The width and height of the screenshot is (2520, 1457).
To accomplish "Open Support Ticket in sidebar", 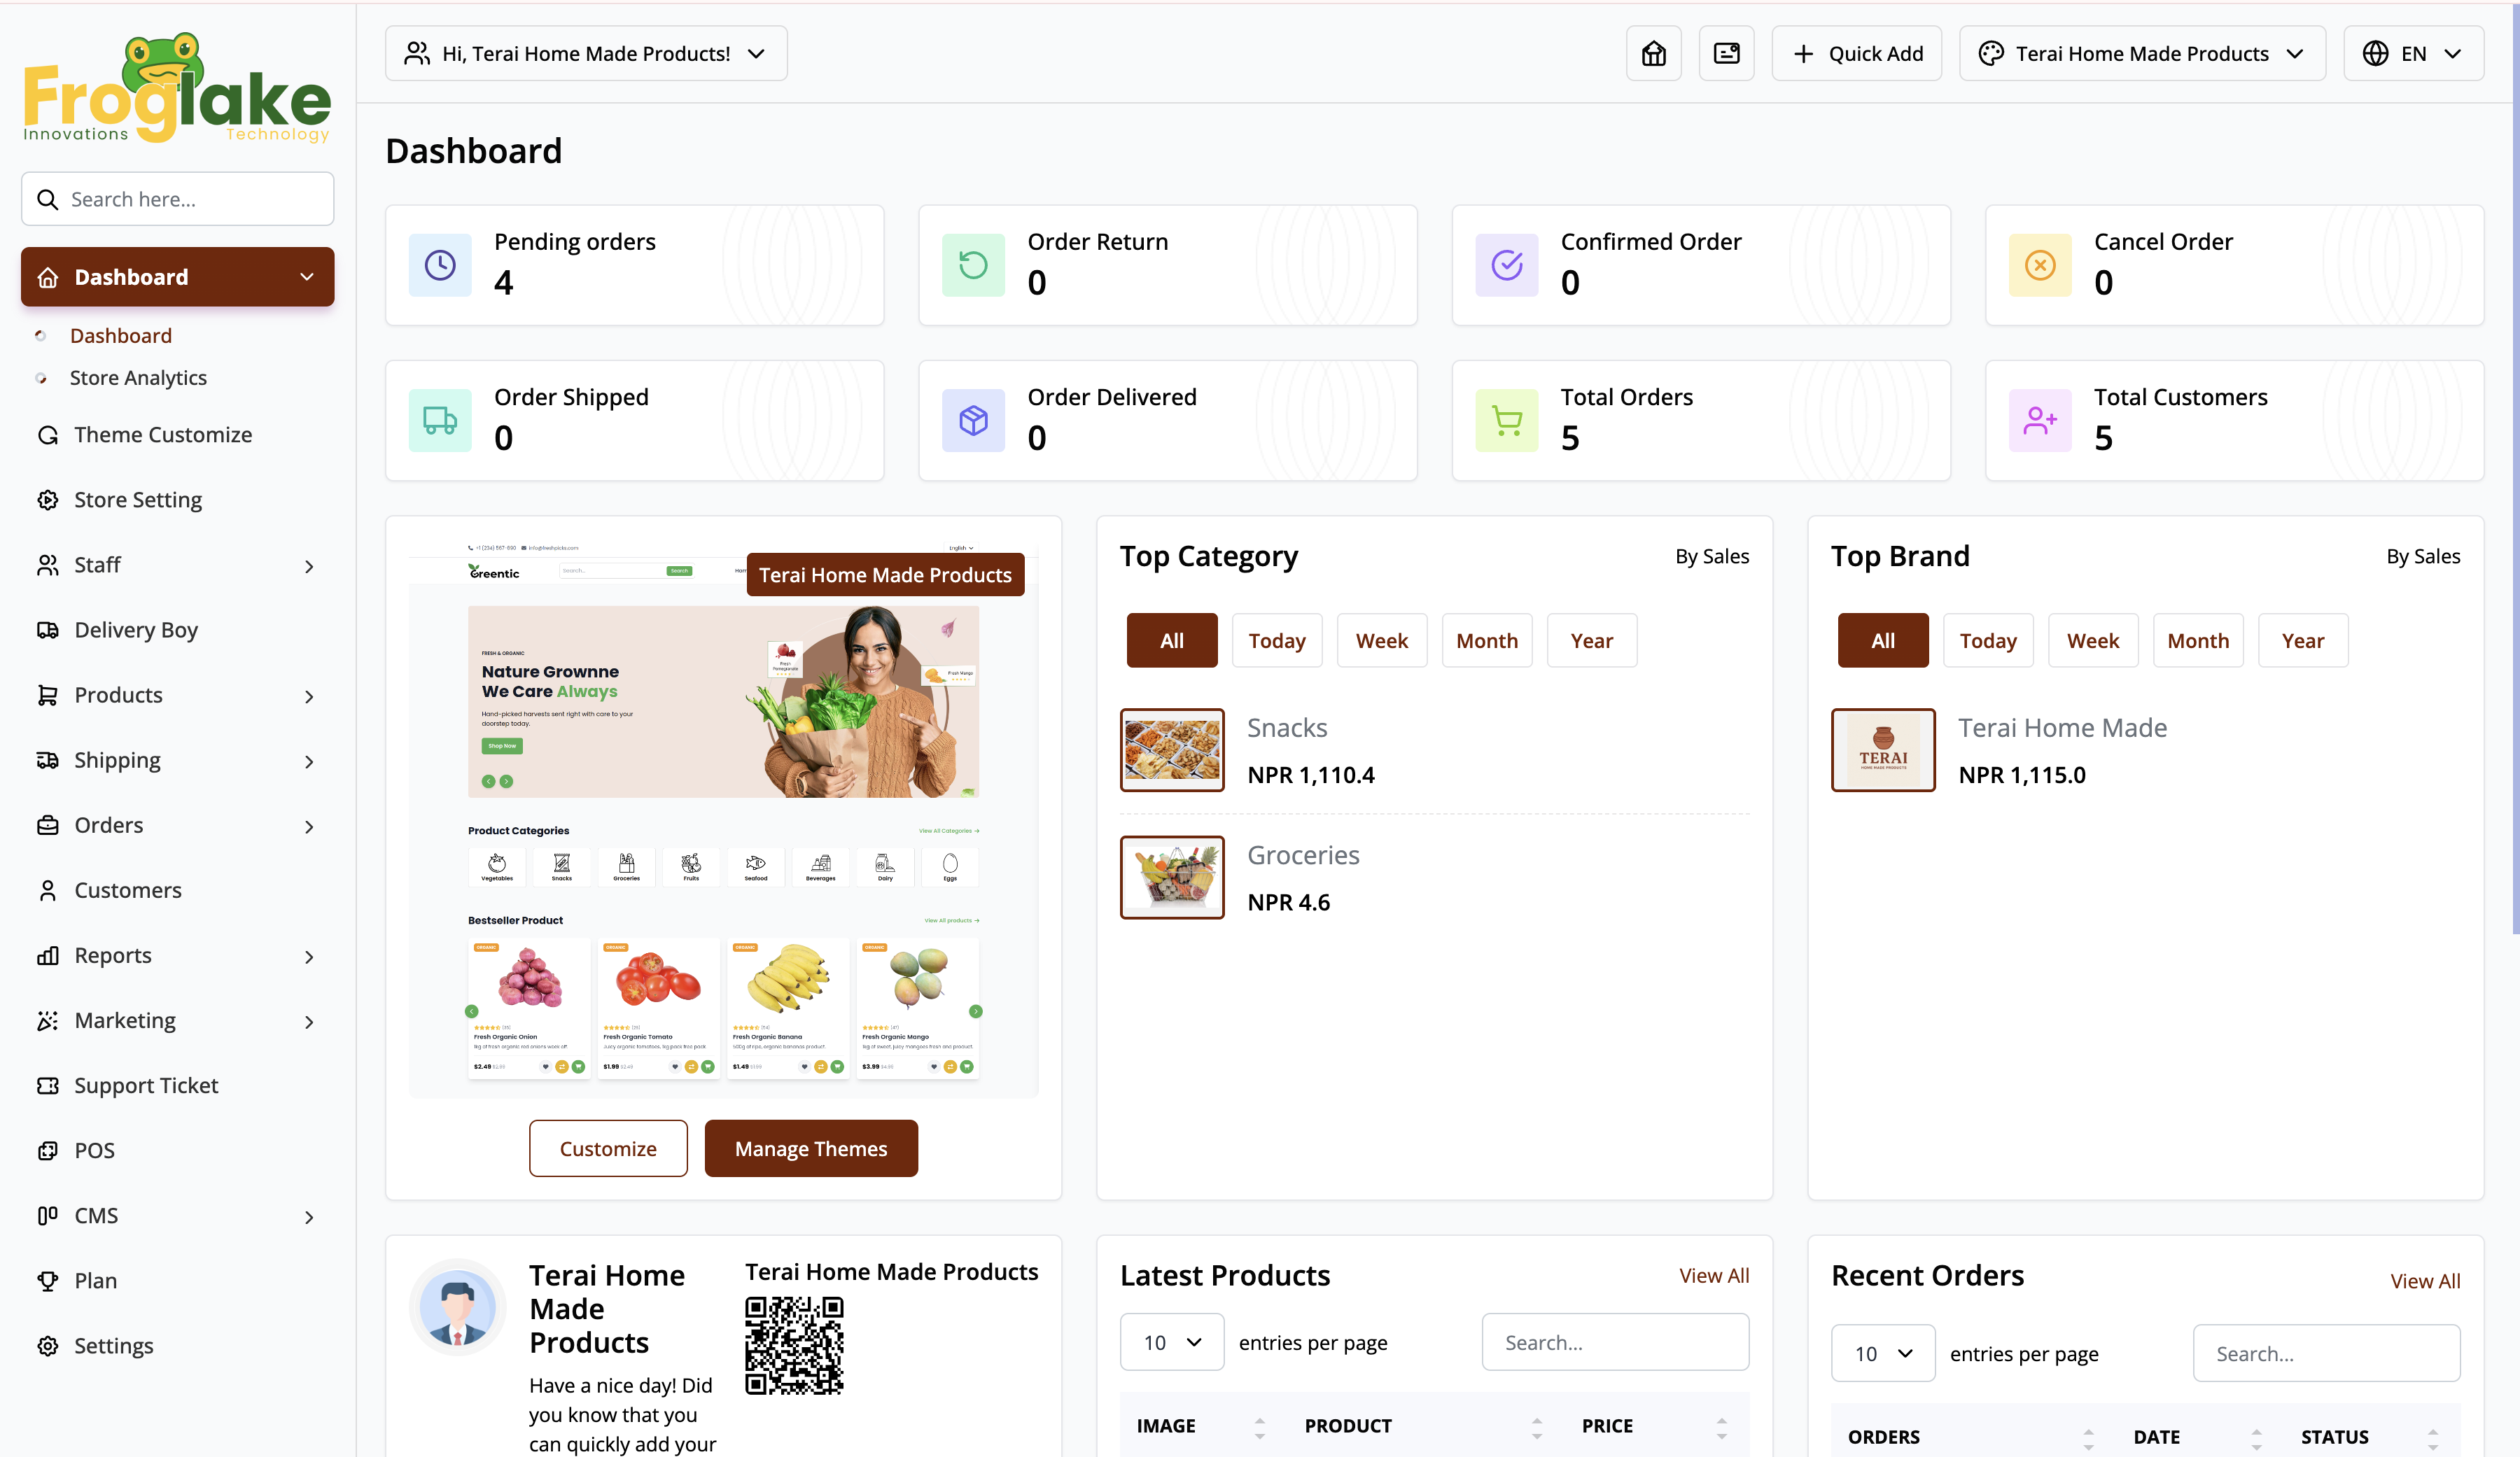I will 146,1085.
